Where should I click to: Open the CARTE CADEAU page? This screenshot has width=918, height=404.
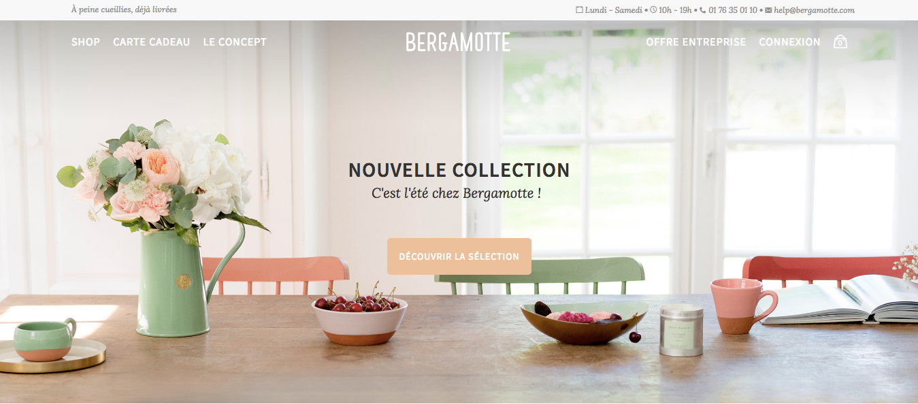[152, 42]
